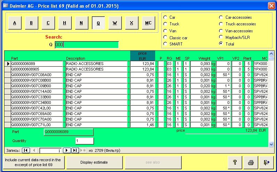Screen dimensions: 277x172
Task: Include current record in price list excerpt
Action: [x=33, y=162]
